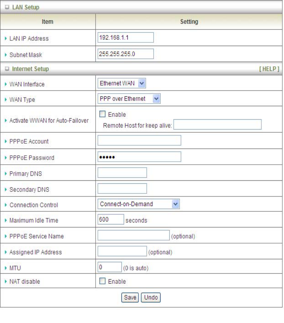The image size is (284, 323).
Task: Click the Primary DNS text box
Action: coord(122,173)
